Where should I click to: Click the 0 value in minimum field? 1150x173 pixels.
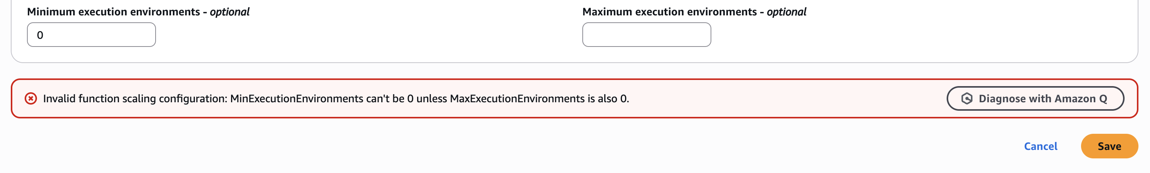coord(40,35)
